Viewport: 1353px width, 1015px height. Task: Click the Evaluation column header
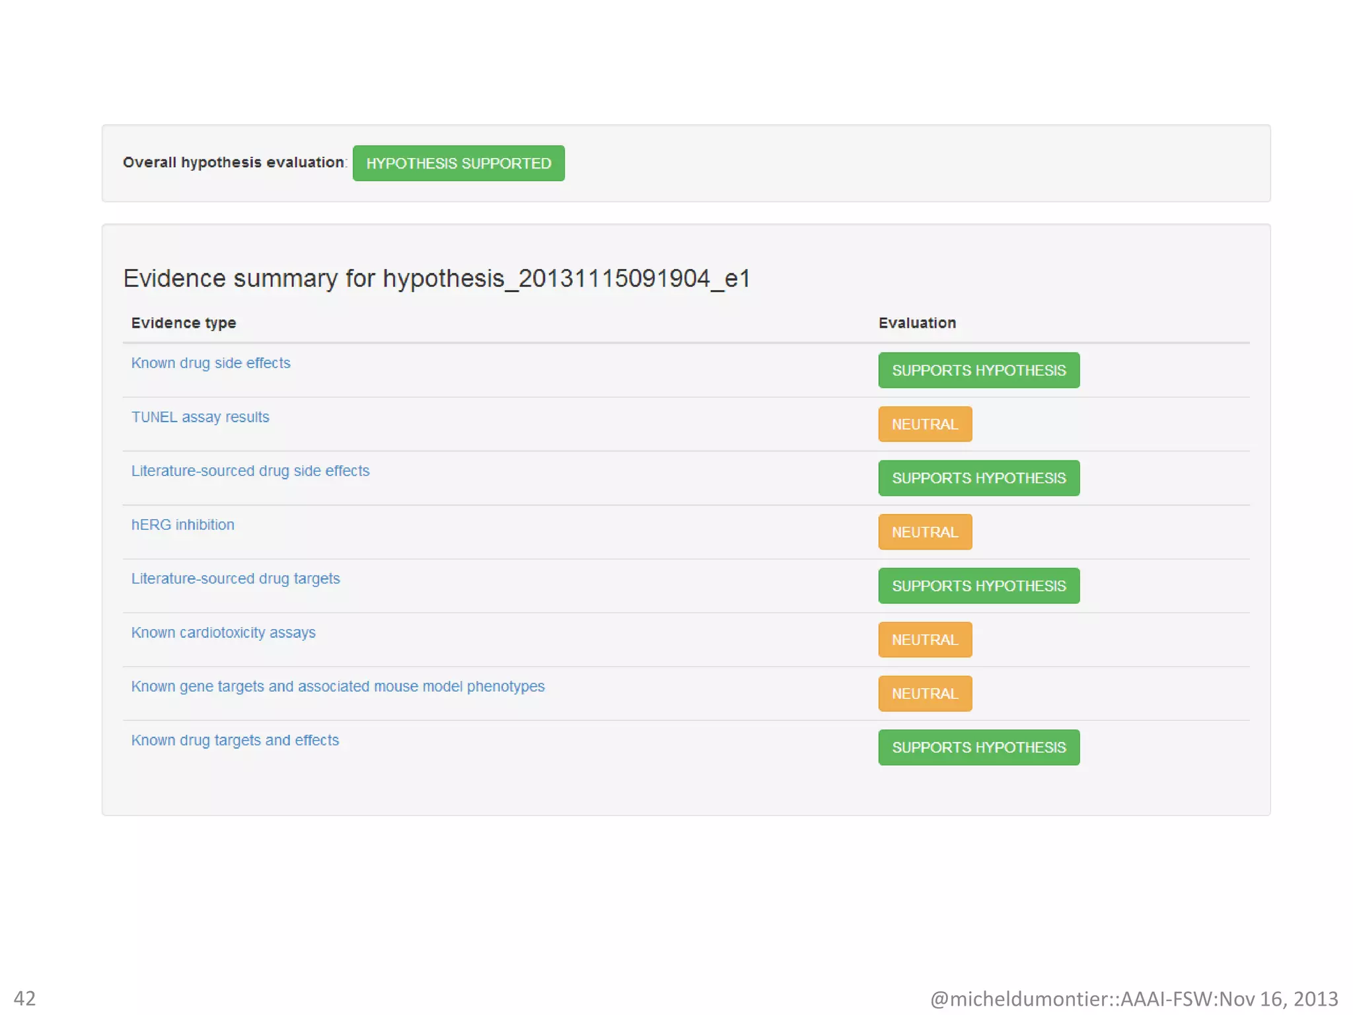pos(916,322)
